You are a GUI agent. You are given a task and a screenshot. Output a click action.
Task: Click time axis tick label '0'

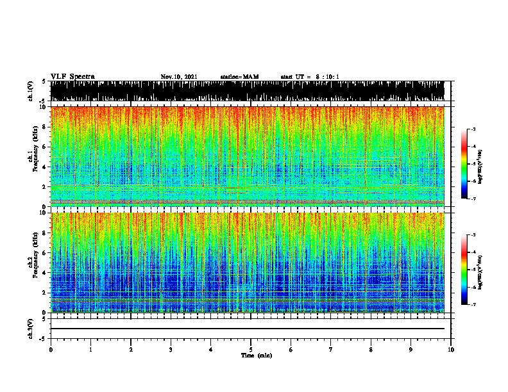pyautogui.click(x=51, y=350)
